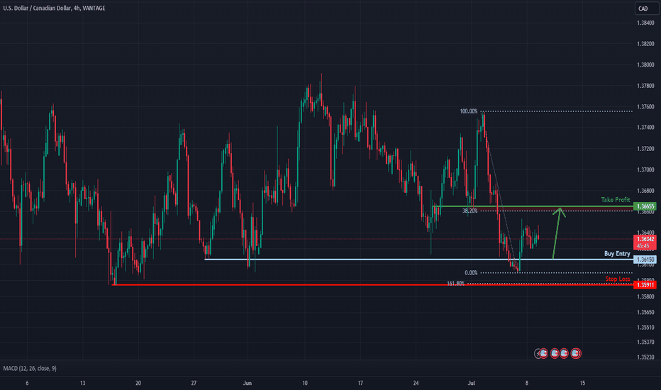This screenshot has width=661, height=390.
Task: Click the '24' date label on the time axis
Action: point(416,383)
